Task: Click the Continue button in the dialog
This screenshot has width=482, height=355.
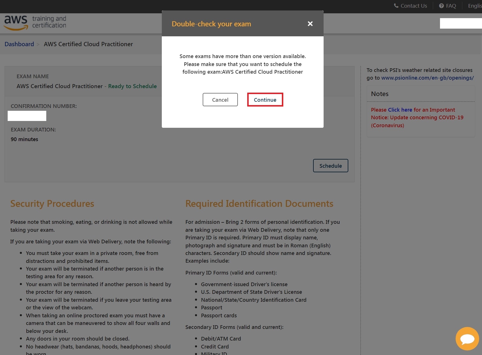Action: 265,100
